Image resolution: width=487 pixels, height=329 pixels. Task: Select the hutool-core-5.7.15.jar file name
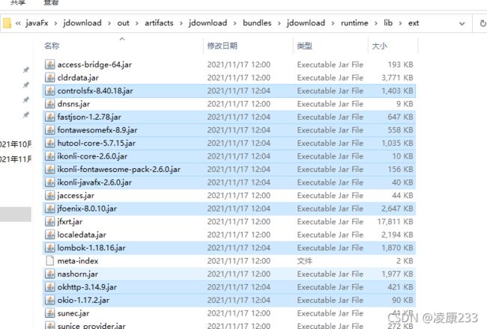tap(97, 144)
